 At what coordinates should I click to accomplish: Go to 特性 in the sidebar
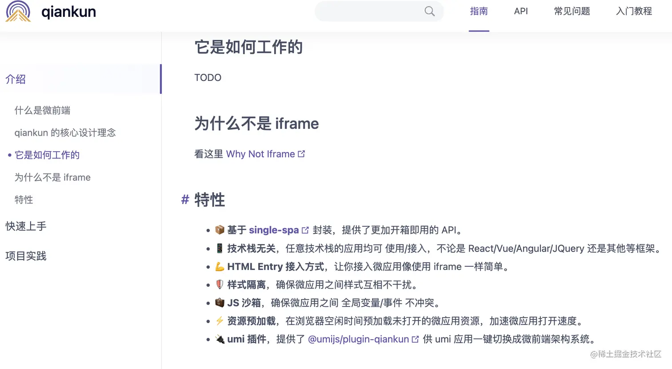click(24, 200)
